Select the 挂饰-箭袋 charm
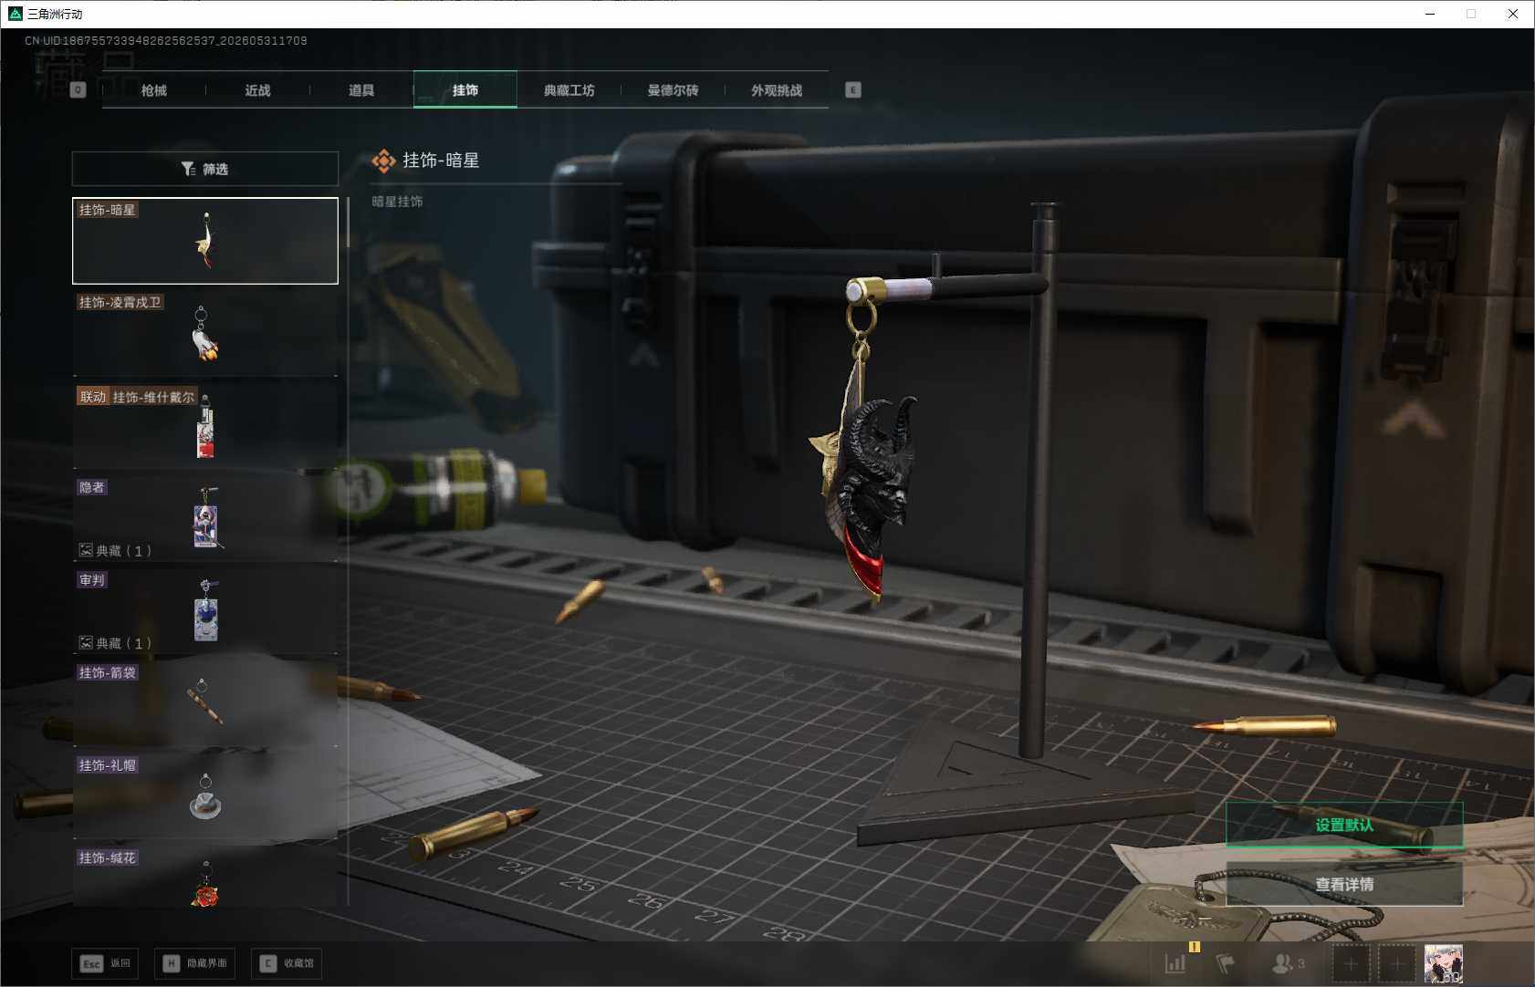The image size is (1535, 987). 205,704
